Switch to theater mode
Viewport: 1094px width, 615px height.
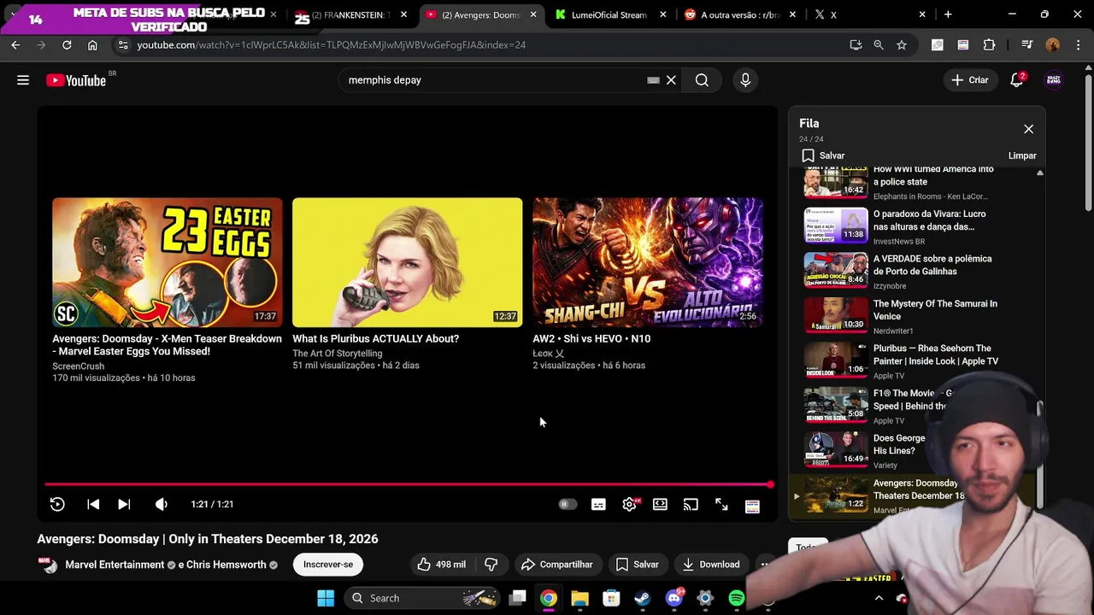tap(660, 505)
